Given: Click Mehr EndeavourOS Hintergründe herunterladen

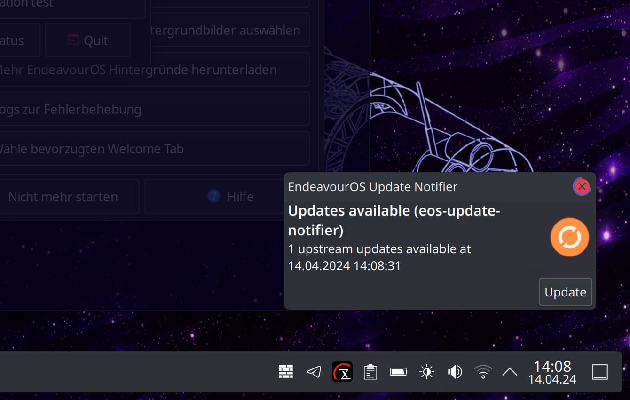Looking at the screenshot, I should tap(155, 70).
